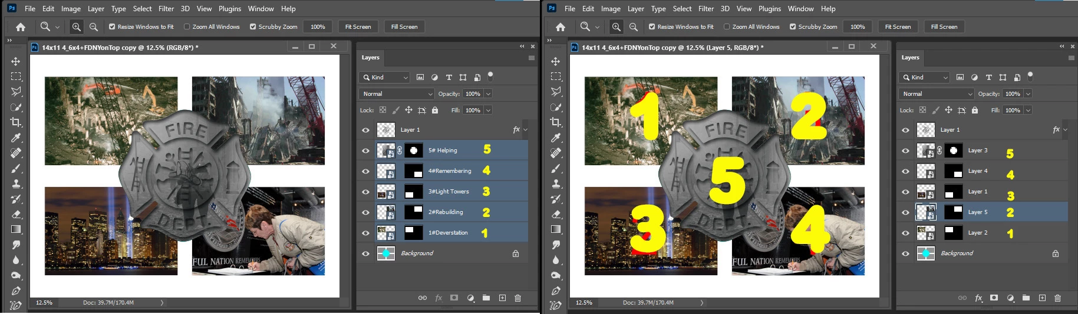
Task: Select the Healing Brush tool in right window
Action: click(x=555, y=153)
